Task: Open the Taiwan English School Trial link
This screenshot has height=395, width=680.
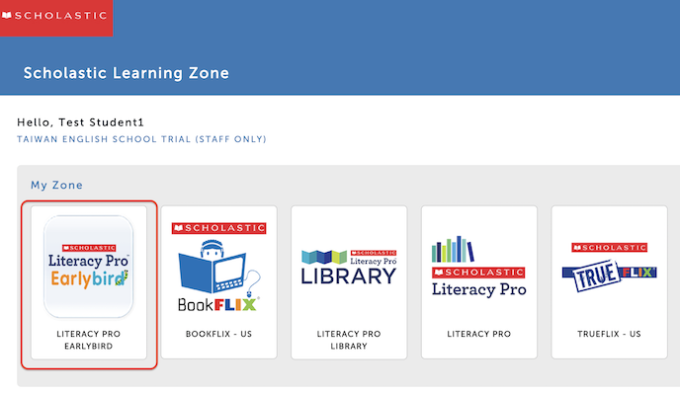Action: click(x=141, y=139)
